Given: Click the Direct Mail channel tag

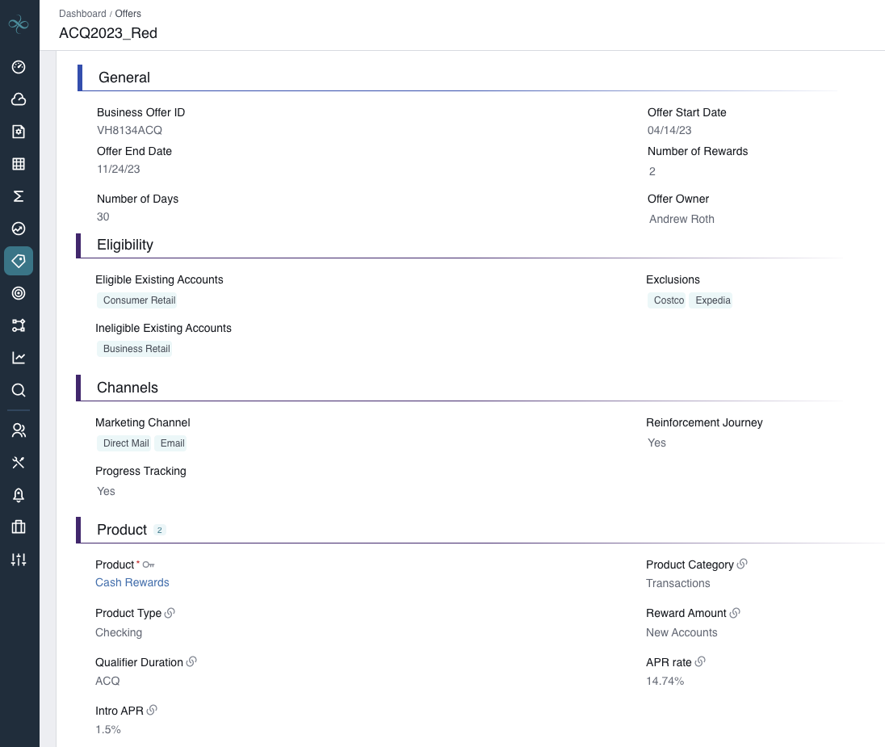Looking at the screenshot, I should pos(126,443).
